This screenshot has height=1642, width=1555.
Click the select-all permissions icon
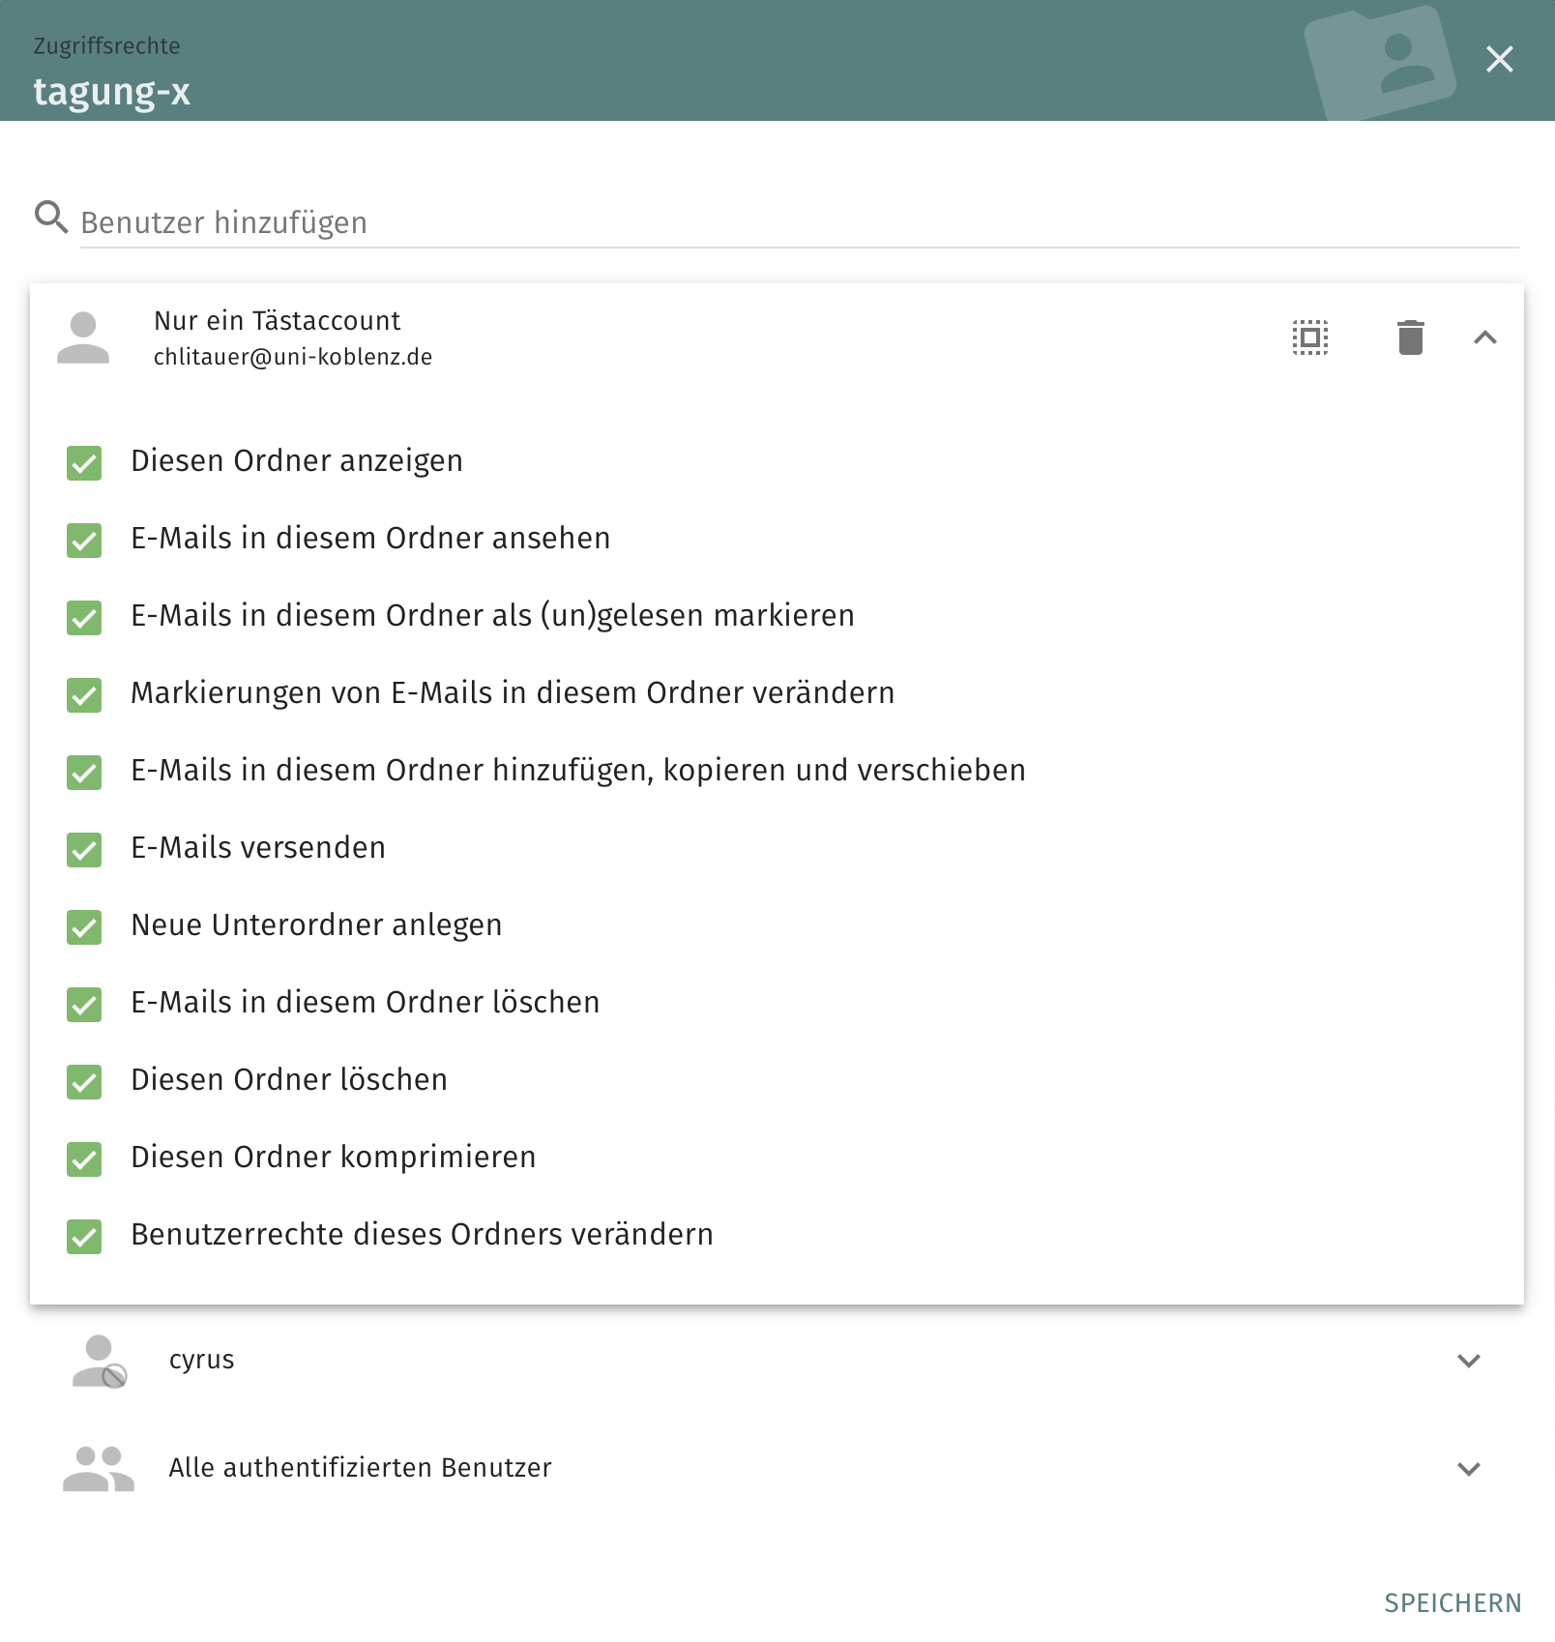pos(1310,337)
